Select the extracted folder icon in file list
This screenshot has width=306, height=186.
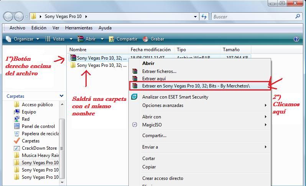pos(73,65)
